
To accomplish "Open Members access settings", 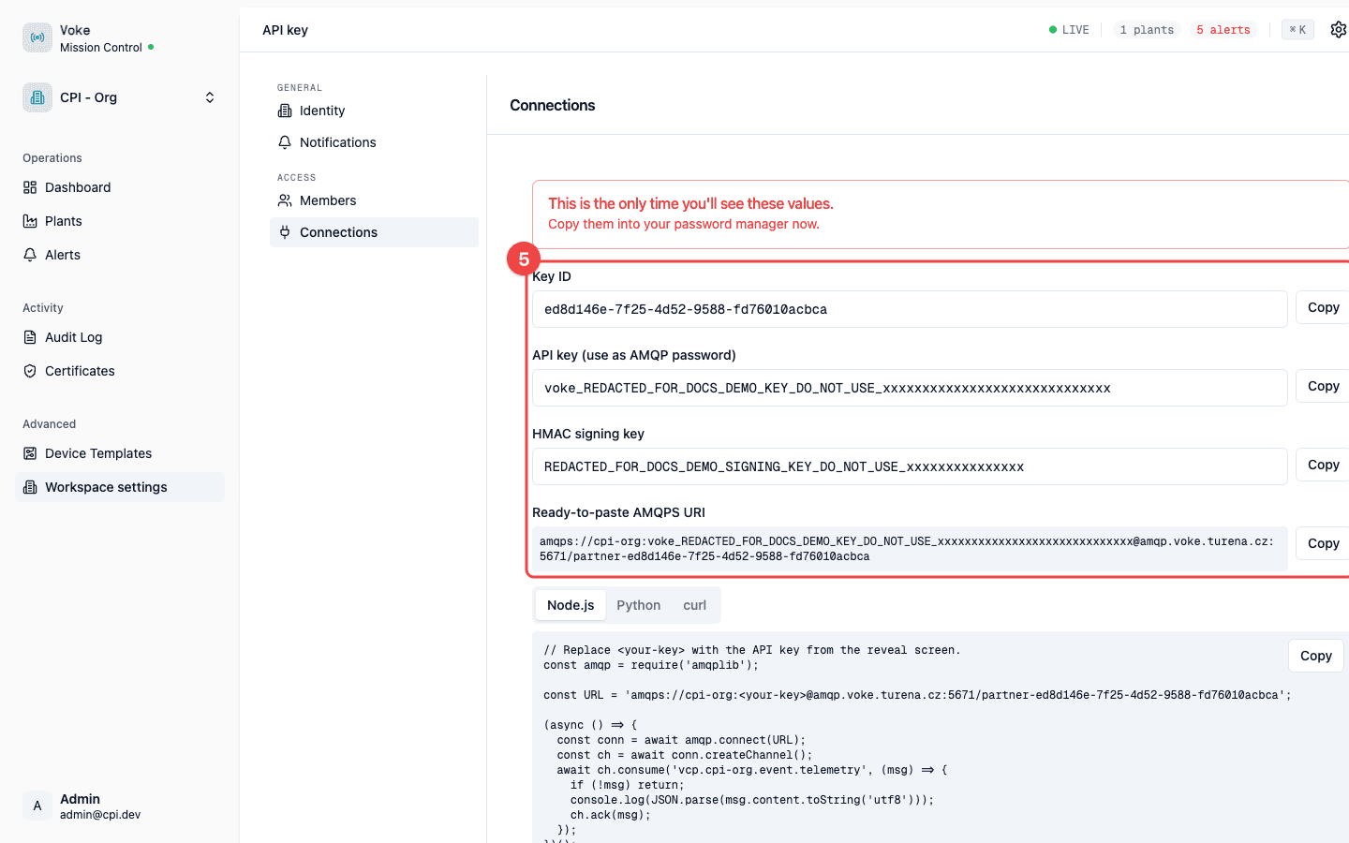I will point(374,200).
